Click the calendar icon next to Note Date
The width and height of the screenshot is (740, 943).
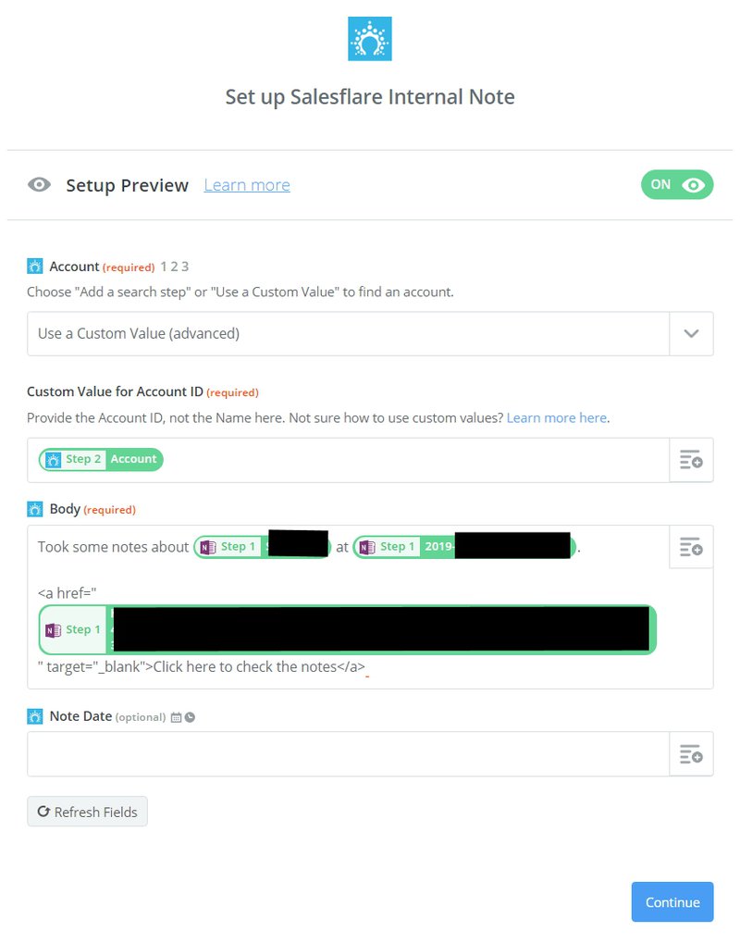point(176,717)
